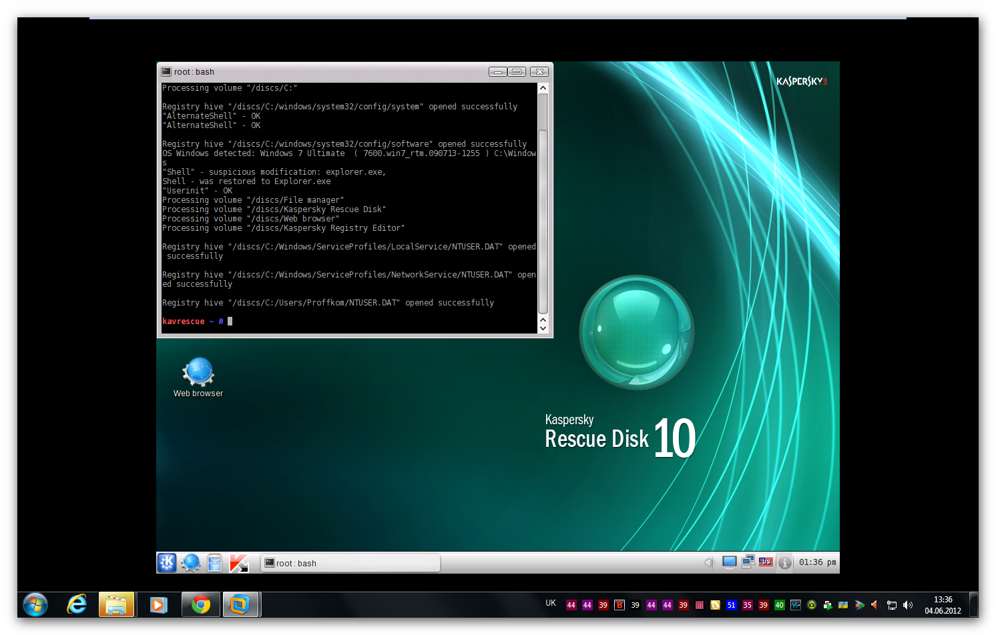Open the network connection tray icon
The width and height of the screenshot is (996, 635).
pos(748,562)
